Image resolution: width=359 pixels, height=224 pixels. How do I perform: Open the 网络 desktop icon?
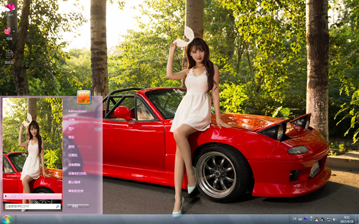pyautogui.click(x=9, y=33)
